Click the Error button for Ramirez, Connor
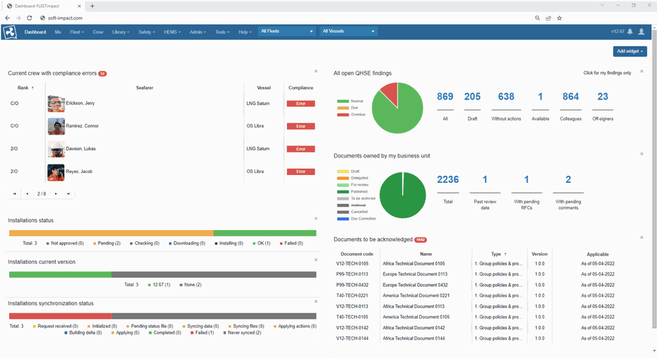Screen dimensions: 657x358 [301, 127]
